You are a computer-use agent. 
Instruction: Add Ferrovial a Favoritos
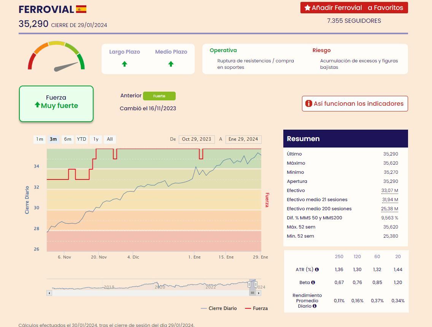354,8
